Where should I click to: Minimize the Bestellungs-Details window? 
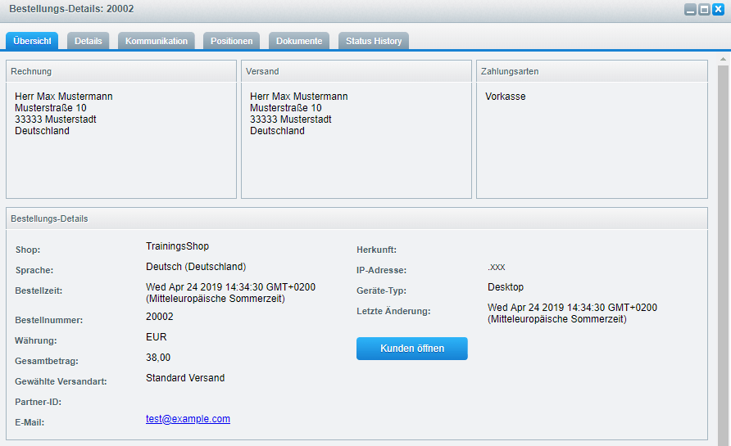[690, 9]
